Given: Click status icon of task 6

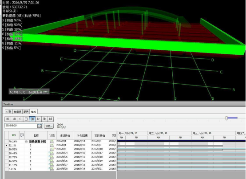Looking at the screenshot, I should point(52,157).
